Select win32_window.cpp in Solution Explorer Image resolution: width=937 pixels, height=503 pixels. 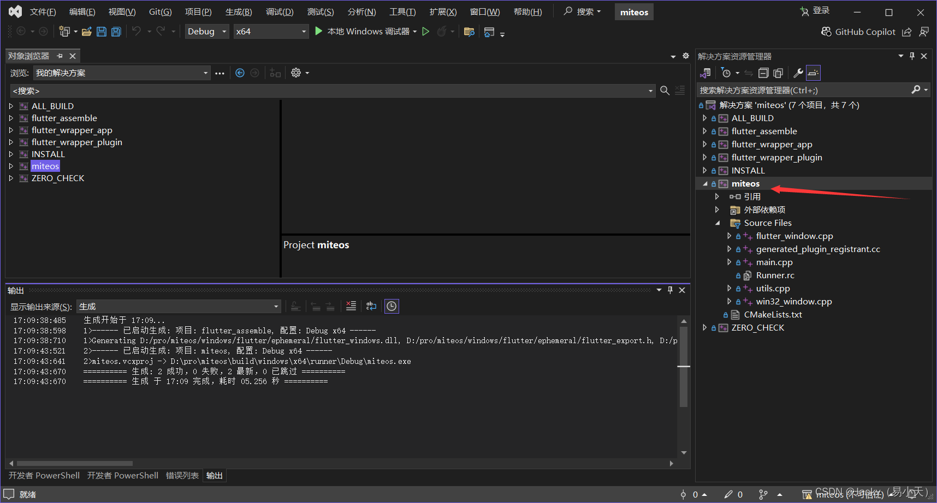(794, 302)
